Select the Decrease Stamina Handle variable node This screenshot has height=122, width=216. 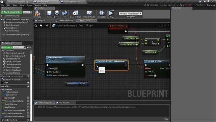click(x=77, y=84)
